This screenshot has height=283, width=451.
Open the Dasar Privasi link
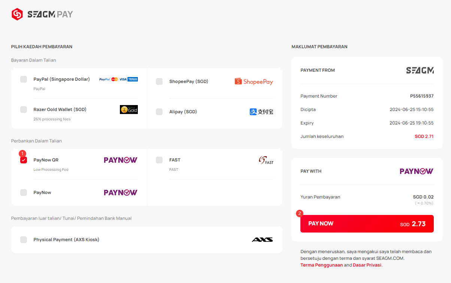click(x=367, y=265)
